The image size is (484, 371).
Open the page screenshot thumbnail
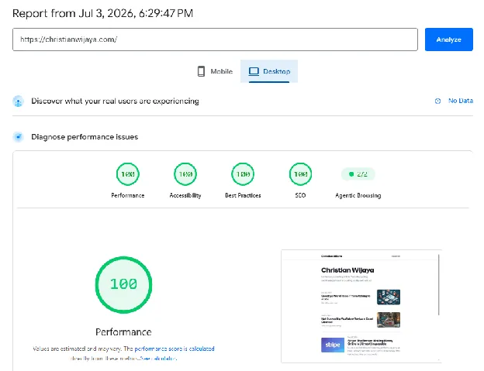(361, 306)
